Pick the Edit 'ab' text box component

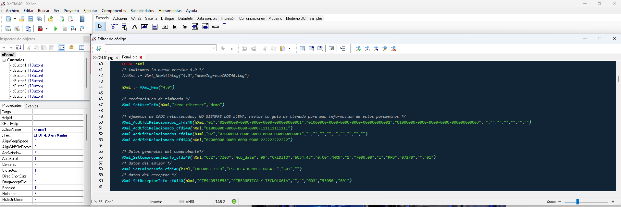click(144, 27)
